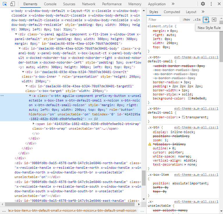Click the New Style Rule plus icon
Screen dimensions: 223x214
[x=206, y=19]
